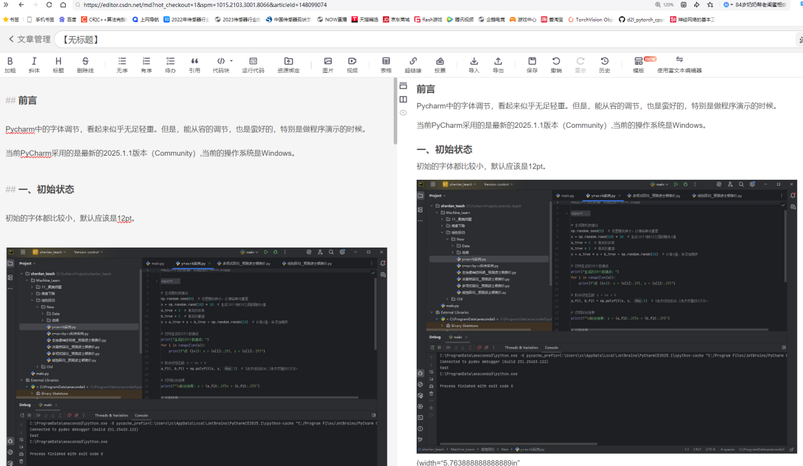Click the 一、初始状态 heading in preview
The height and width of the screenshot is (466, 803).
(445, 149)
